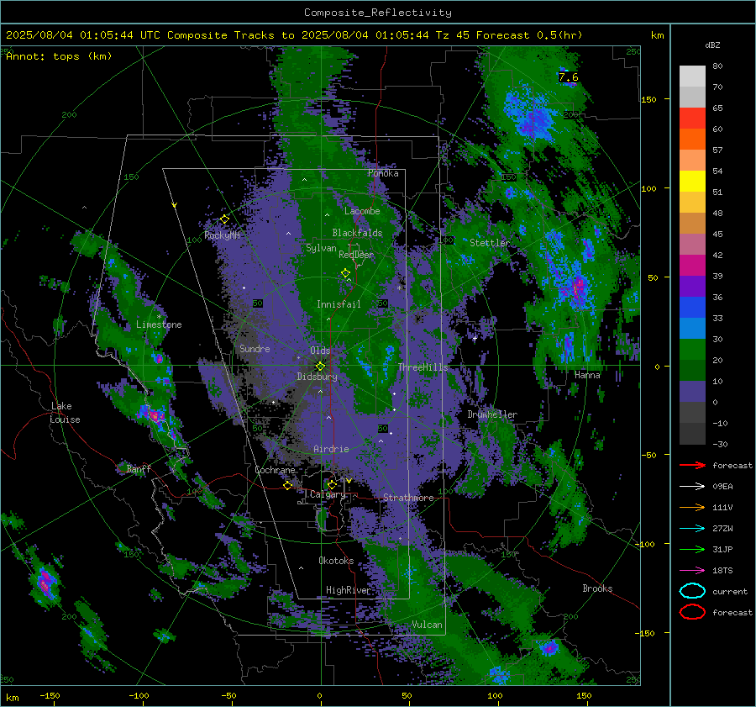
Task: Click the ThreeHills label on map
Action: tap(423, 367)
